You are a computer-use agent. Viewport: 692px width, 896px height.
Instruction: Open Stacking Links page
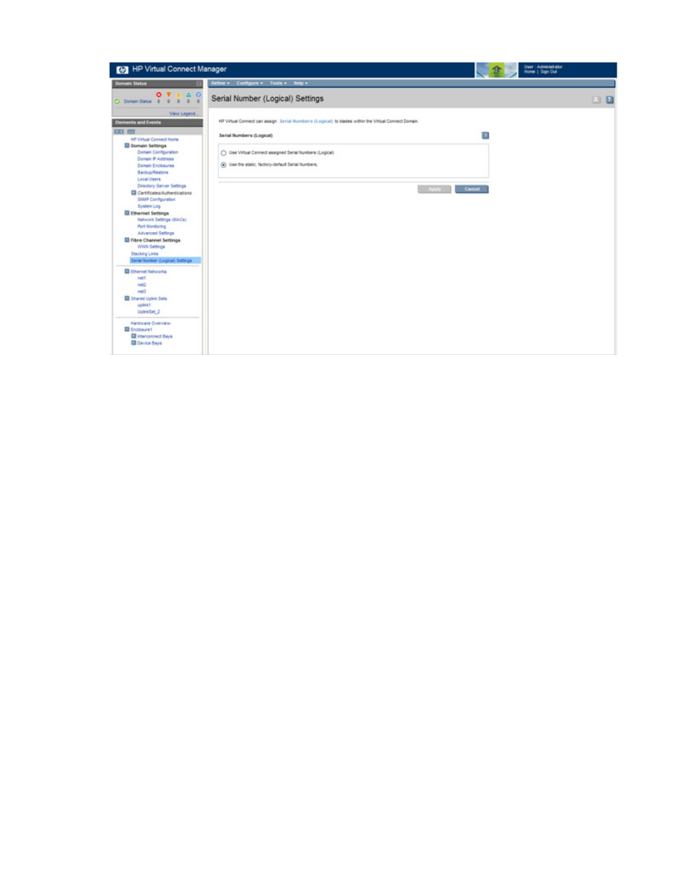point(144,254)
